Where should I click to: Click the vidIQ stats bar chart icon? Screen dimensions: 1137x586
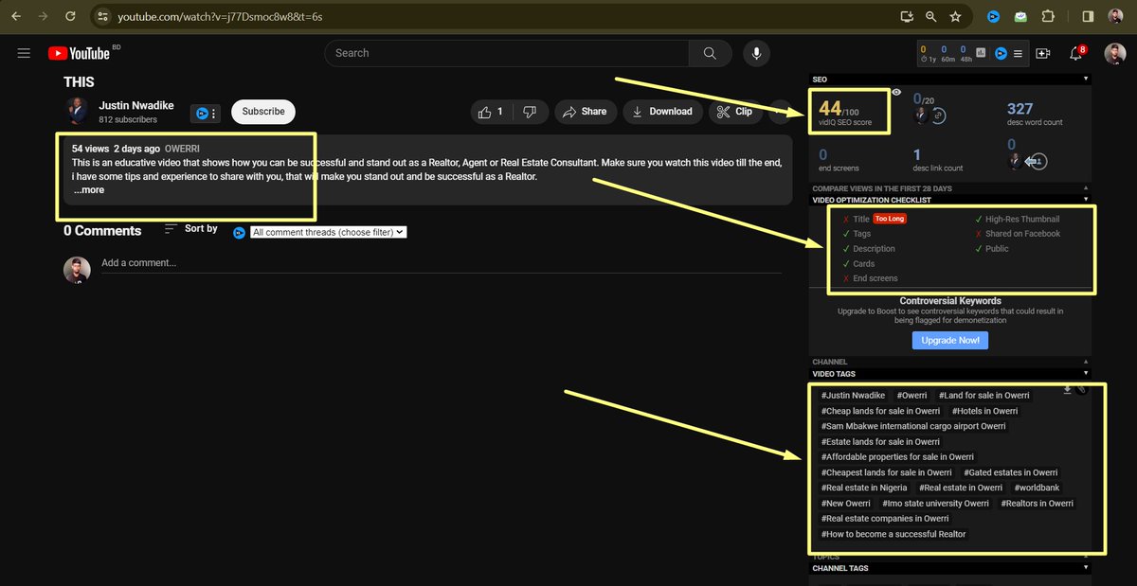982,52
